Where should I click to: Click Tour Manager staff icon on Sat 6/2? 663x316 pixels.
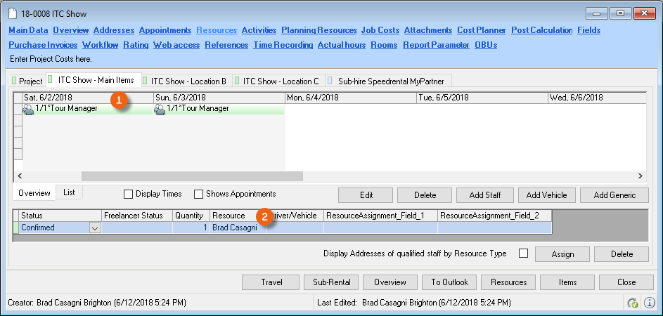point(28,109)
